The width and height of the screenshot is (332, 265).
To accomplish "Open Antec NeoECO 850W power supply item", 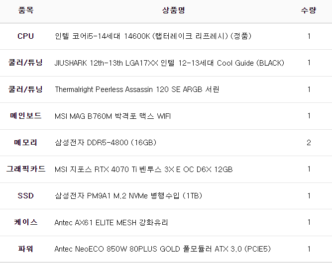I will 162,249.
